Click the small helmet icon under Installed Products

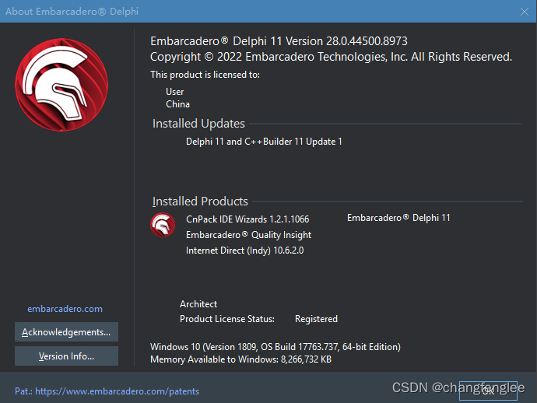[163, 225]
